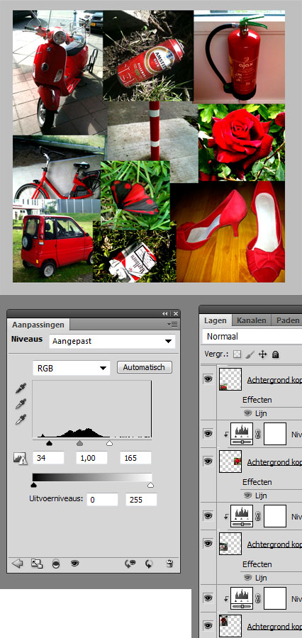302x638 pixels.
Task: Click the Uitvoerniveaus field showing 0
Action: [x=102, y=500]
